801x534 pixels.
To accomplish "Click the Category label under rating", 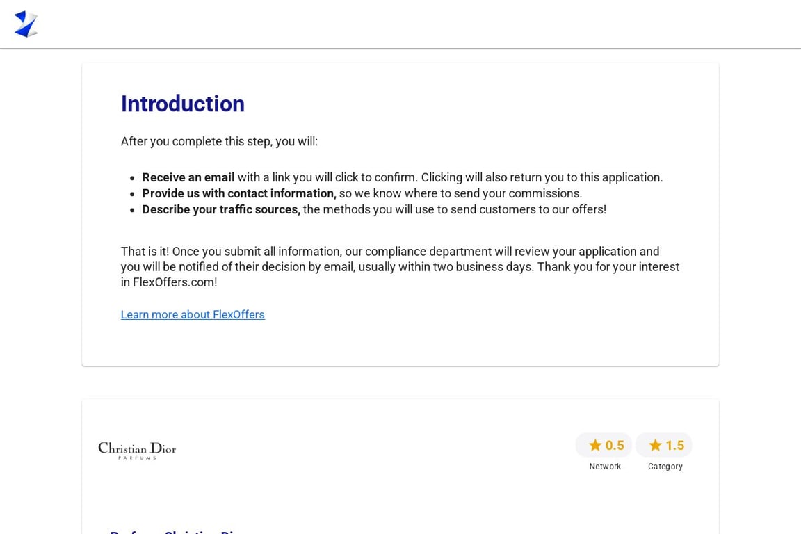I will (665, 466).
